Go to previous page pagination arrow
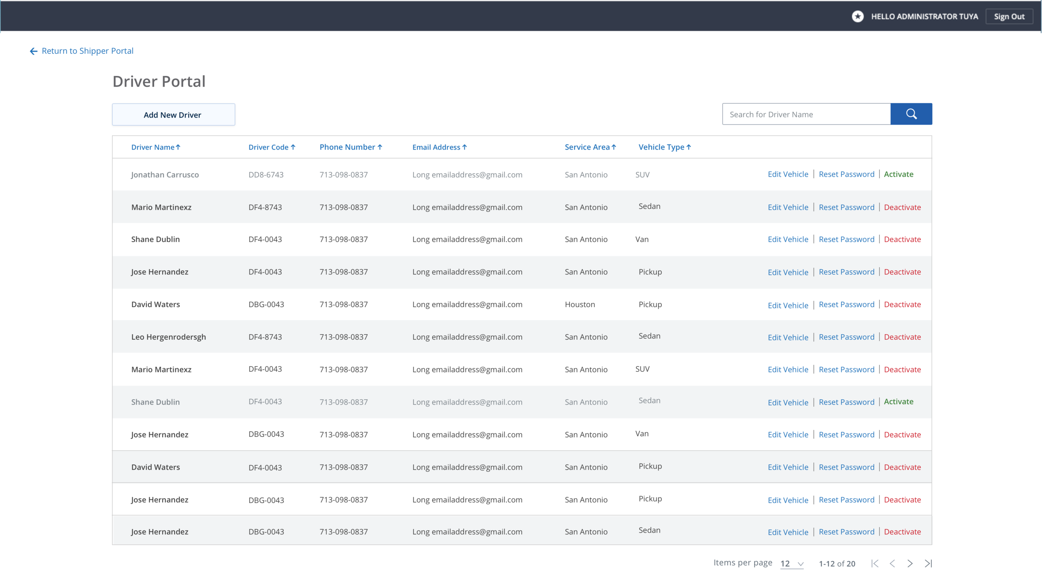Image resolution: width=1042 pixels, height=586 pixels. [892, 563]
